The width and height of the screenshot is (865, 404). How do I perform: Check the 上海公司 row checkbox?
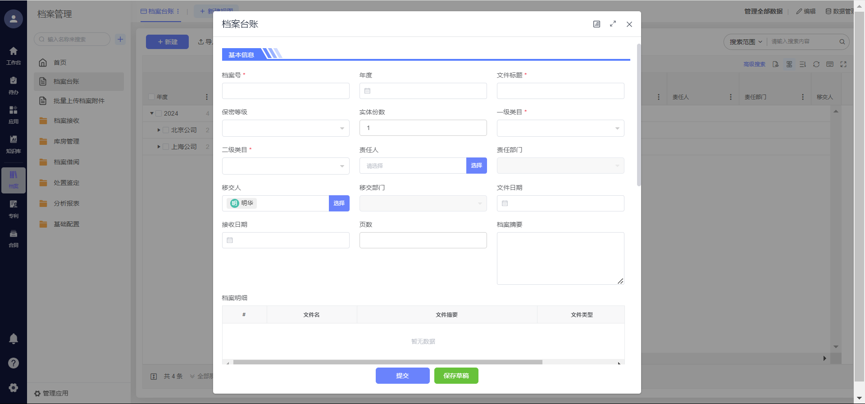[166, 147]
